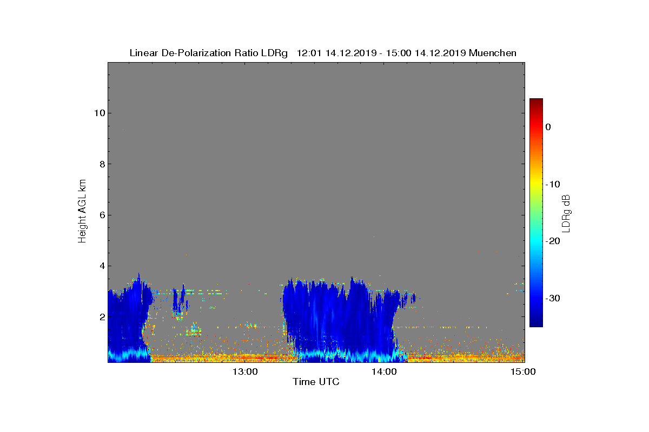The image size is (649, 432).
Task: Click the 'Height AGL km' axis label
Action: (x=82, y=212)
